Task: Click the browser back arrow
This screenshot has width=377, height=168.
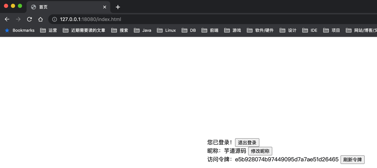Action: point(7,19)
